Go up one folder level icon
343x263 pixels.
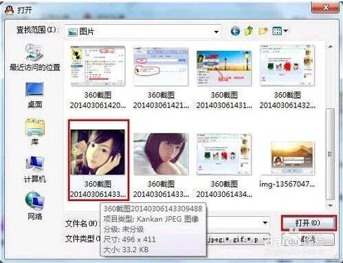tap(249, 31)
